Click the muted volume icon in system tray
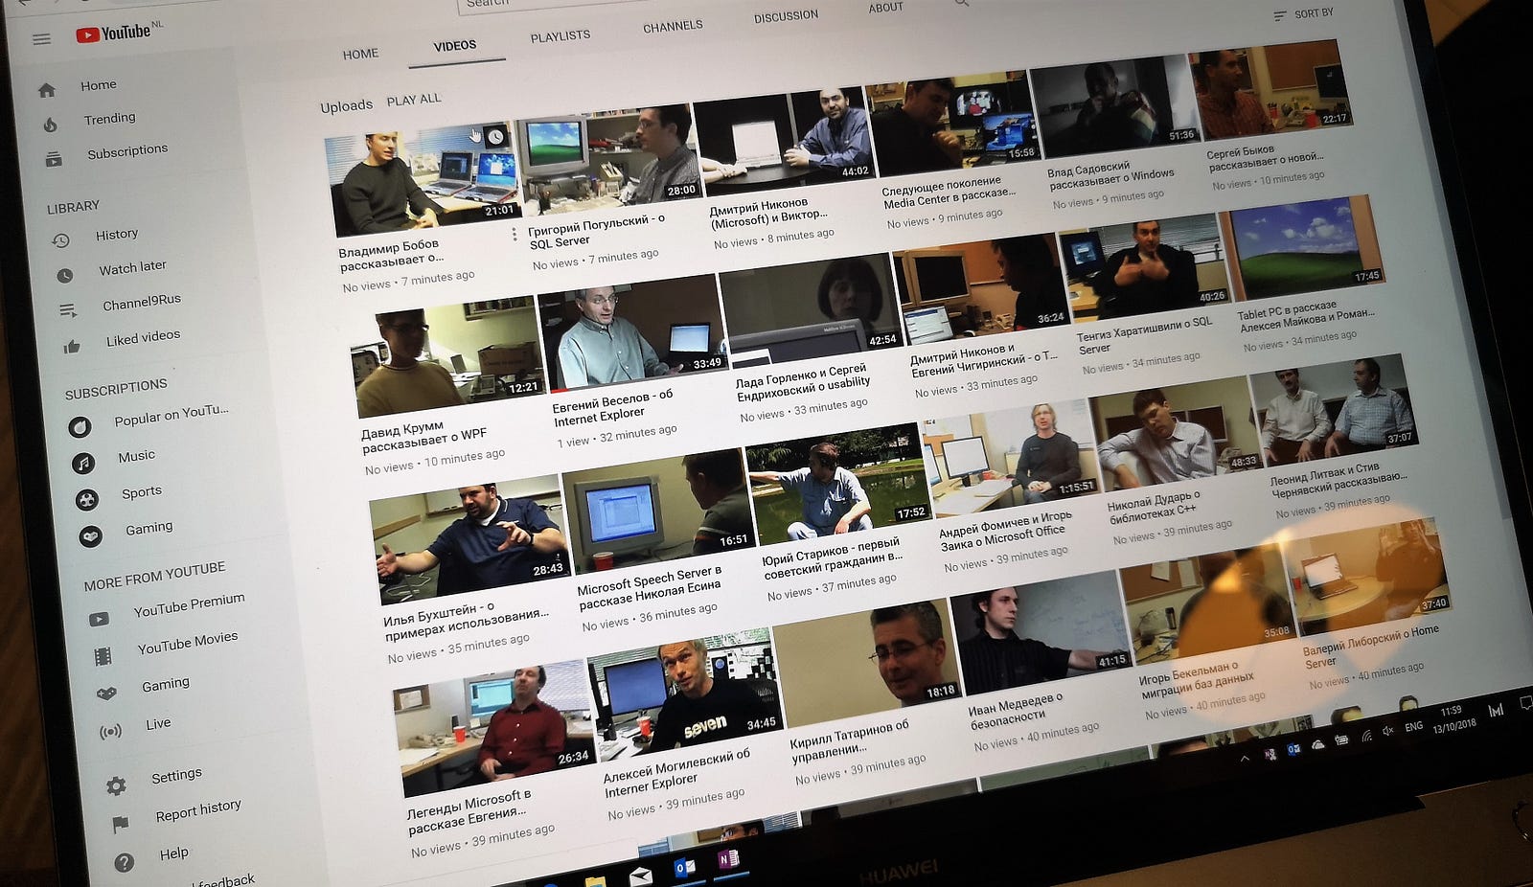Viewport: 1533px width, 887px height. (x=1387, y=731)
